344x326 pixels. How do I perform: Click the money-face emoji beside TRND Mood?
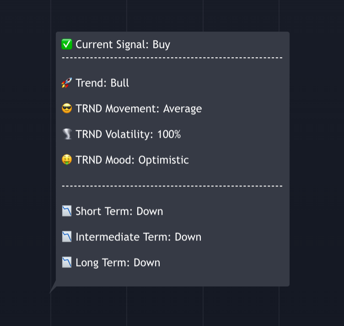tap(67, 160)
